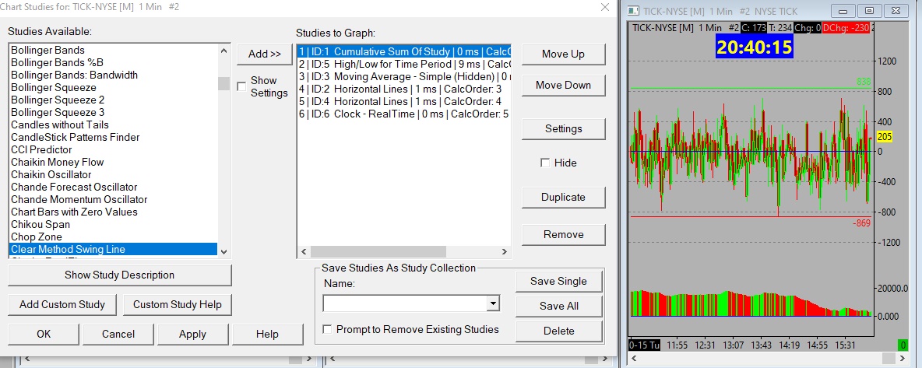Click left arrow of Studies to Graph scrollbar
The height and width of the screenshot is (368, 922).
coord(304,251)
